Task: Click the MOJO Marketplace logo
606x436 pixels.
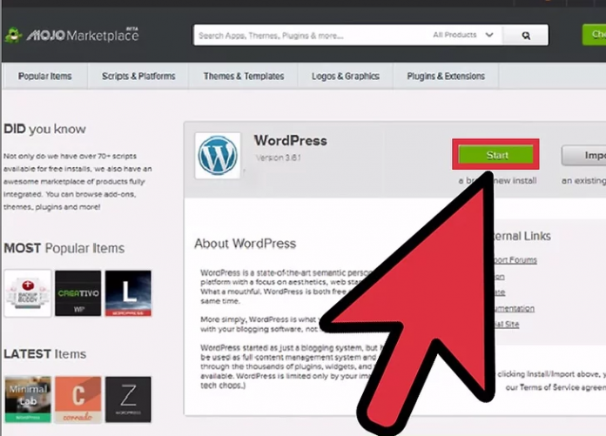Action: [71, 36]
